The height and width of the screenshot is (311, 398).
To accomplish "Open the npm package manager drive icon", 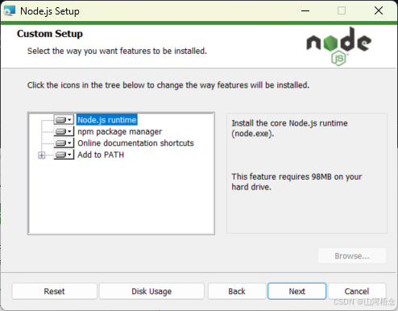I will [64, 131].
